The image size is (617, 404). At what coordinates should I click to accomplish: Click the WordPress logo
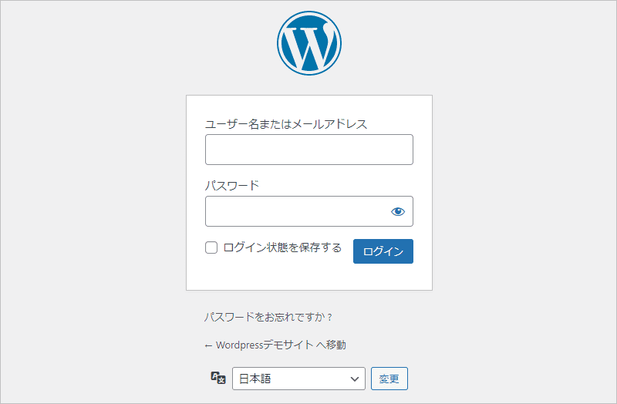tap(308, 43)
